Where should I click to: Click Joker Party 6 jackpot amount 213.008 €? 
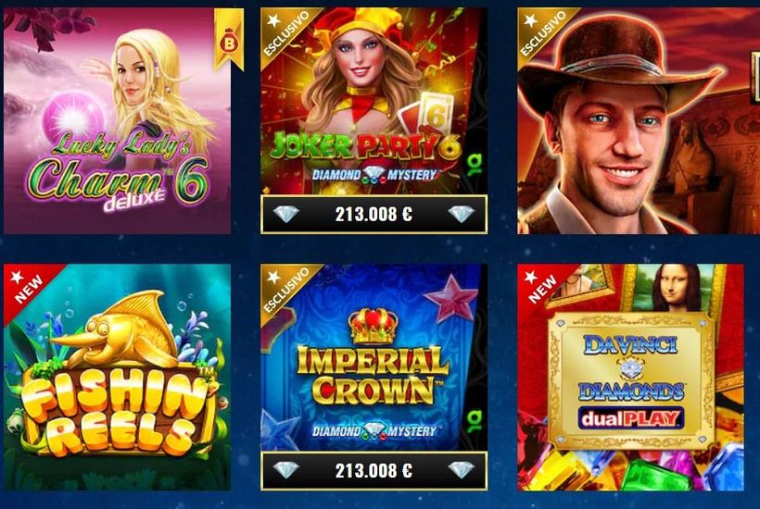pos(374,214)
